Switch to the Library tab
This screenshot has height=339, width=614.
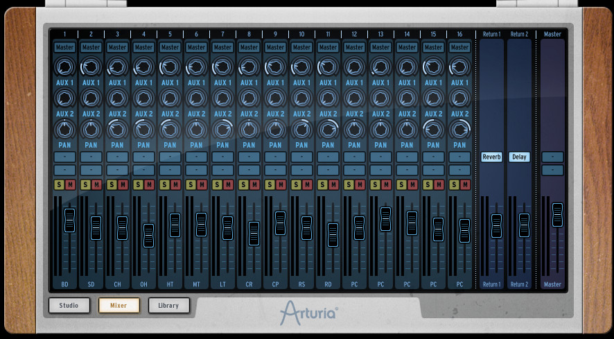[x=168, y=306]
